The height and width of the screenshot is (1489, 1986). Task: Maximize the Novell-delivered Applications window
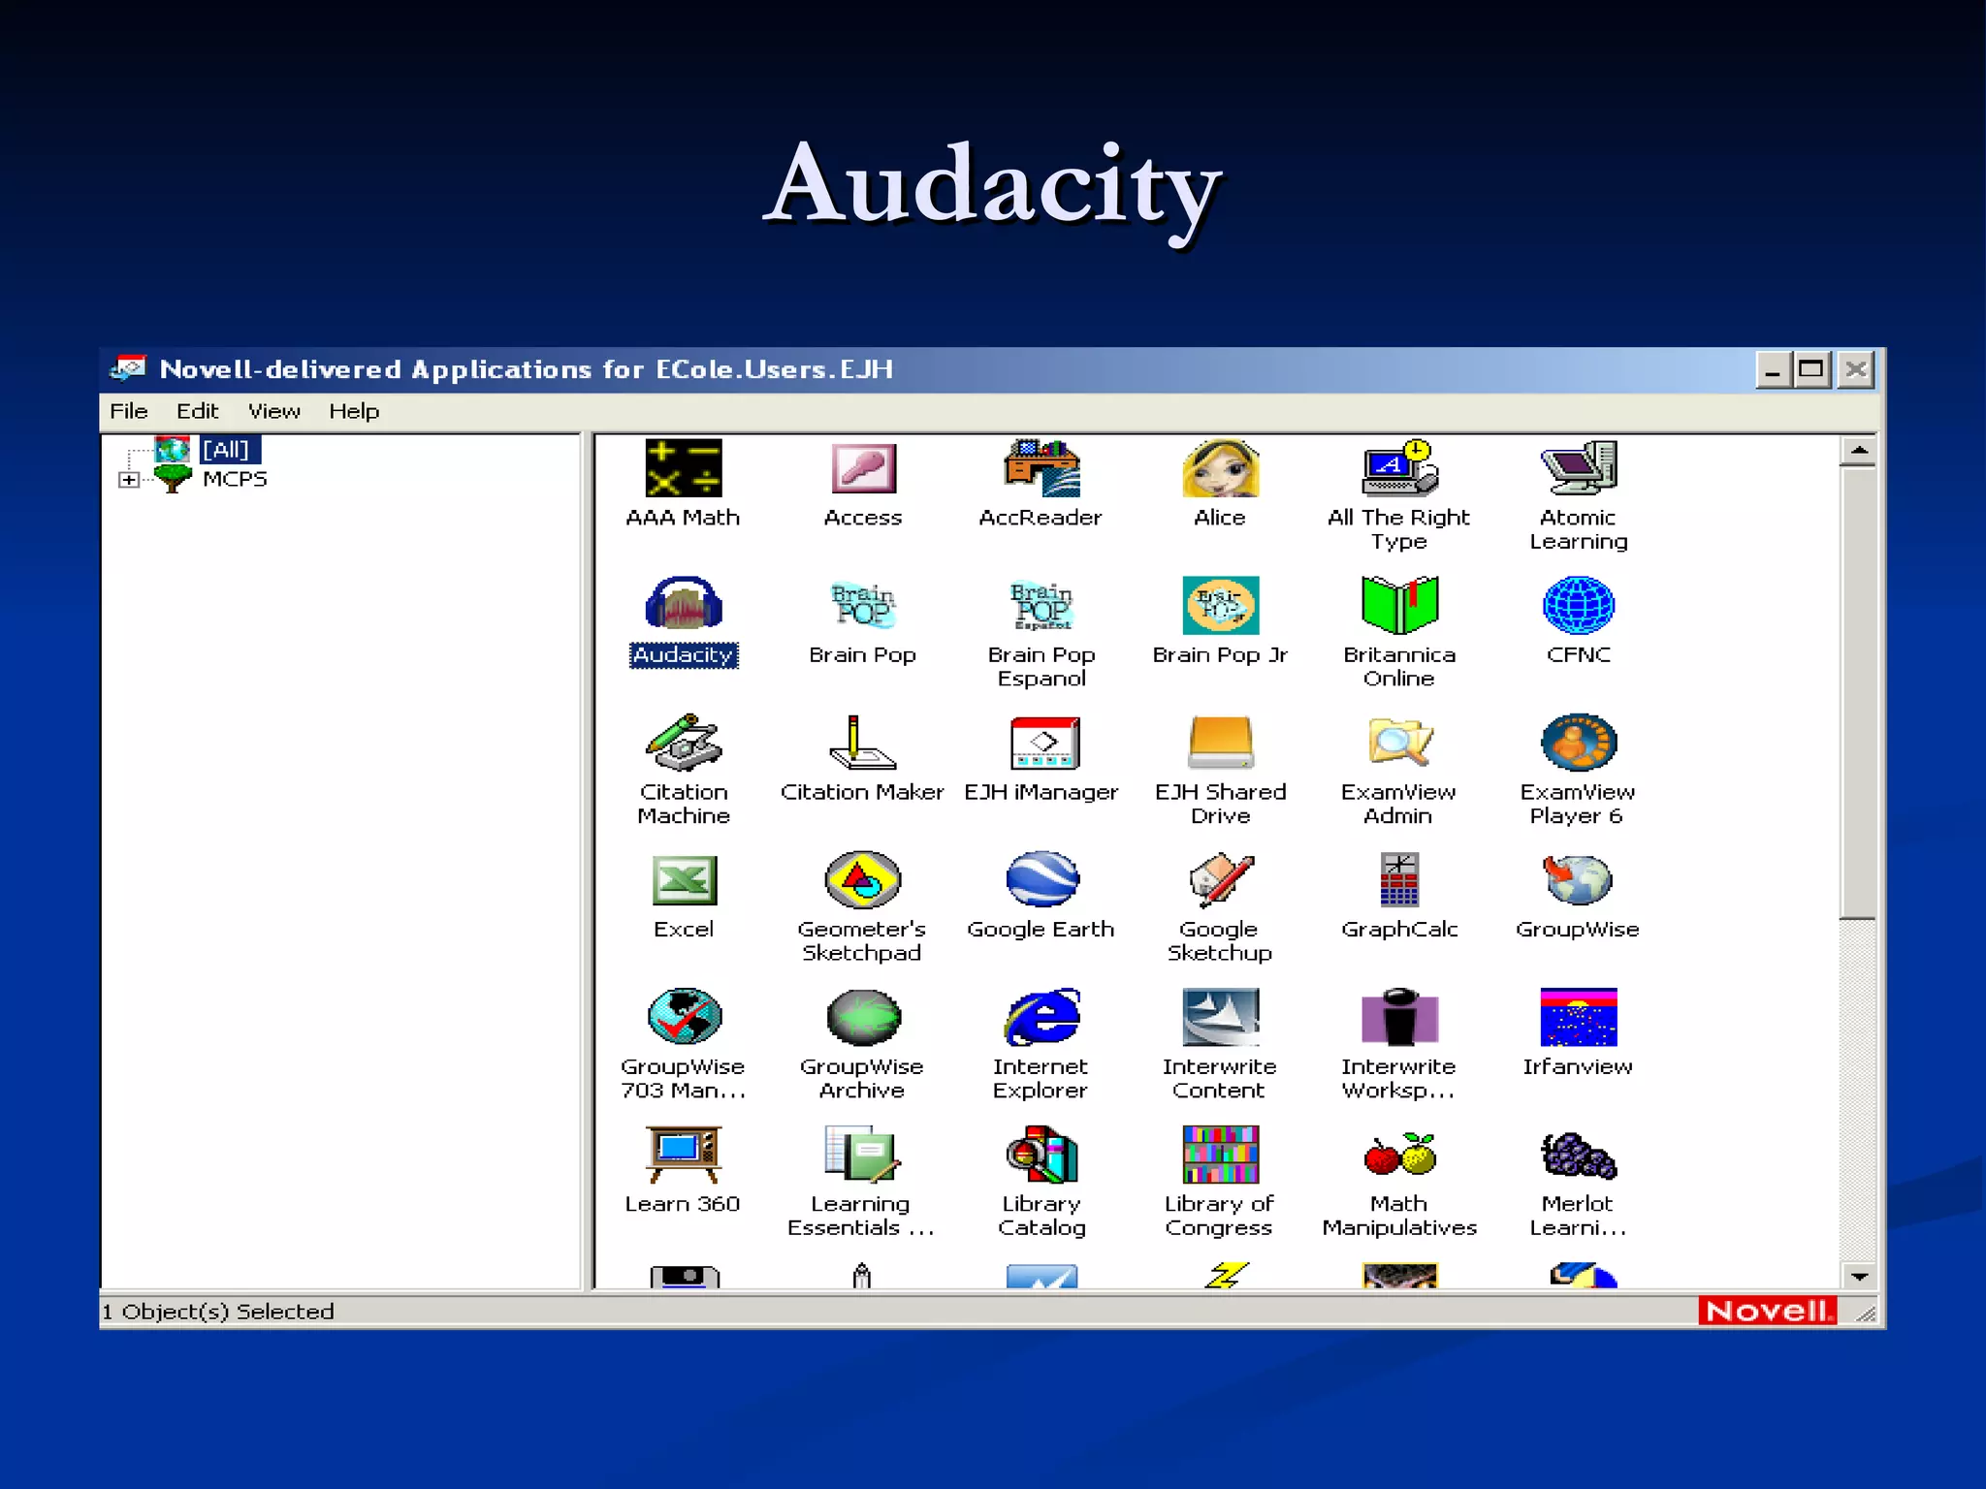pyautogui.click(x=1811, y=369)
